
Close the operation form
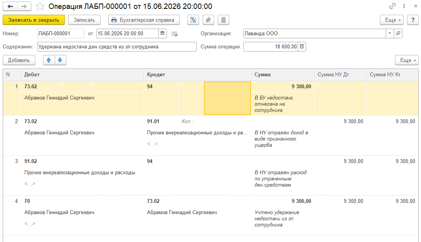(415, 6)
